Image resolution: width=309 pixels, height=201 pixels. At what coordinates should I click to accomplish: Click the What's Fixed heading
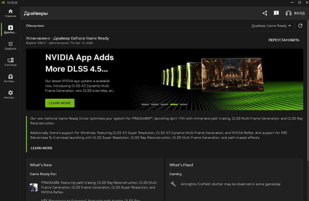[x=181, y=165]
